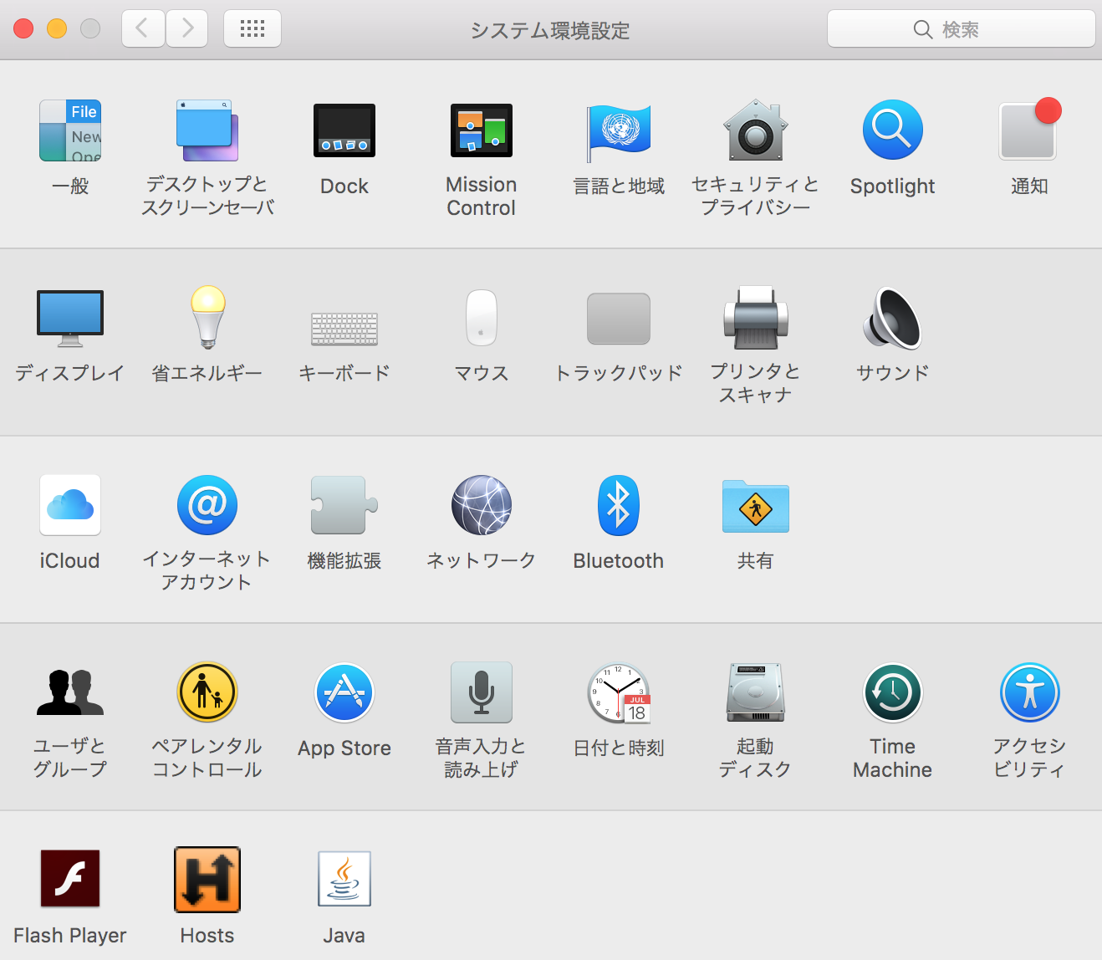Open キーボード keyboard preferences
Screen dimensions: 1102x960
pyautogui.click(x=344, y=329)
